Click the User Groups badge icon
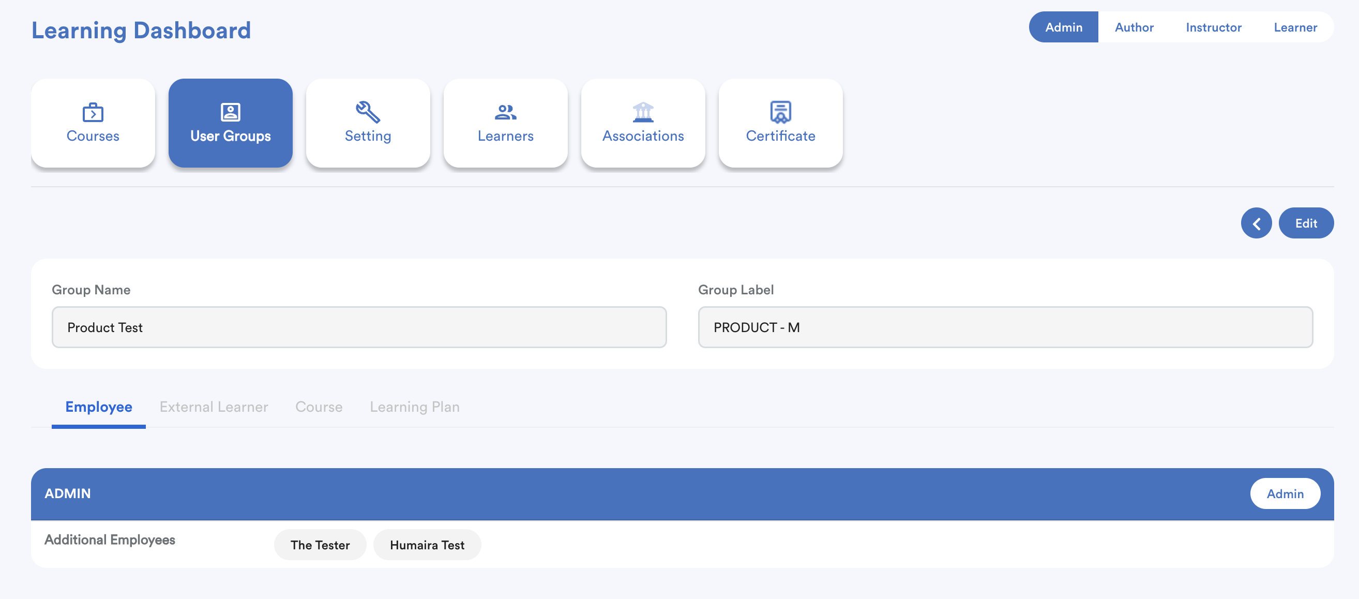The width and height of the screenshot is (1359, 599). pyautogui.click(x=230, y=112)
